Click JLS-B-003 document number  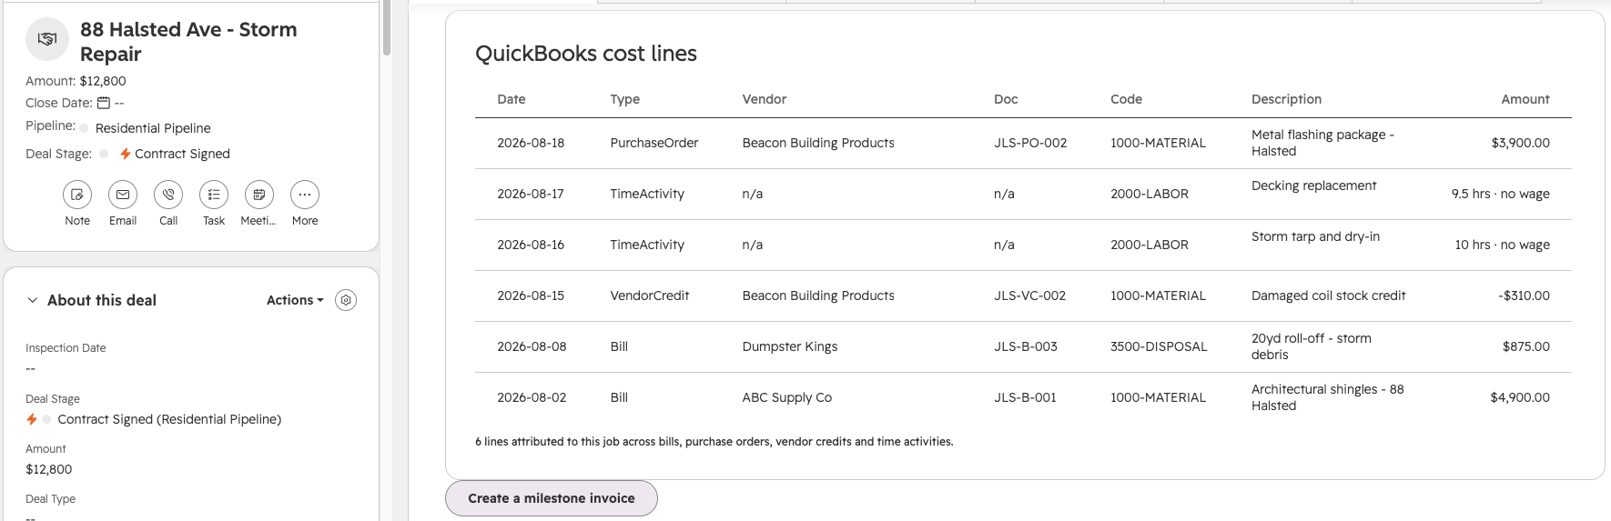(1026, 346)
